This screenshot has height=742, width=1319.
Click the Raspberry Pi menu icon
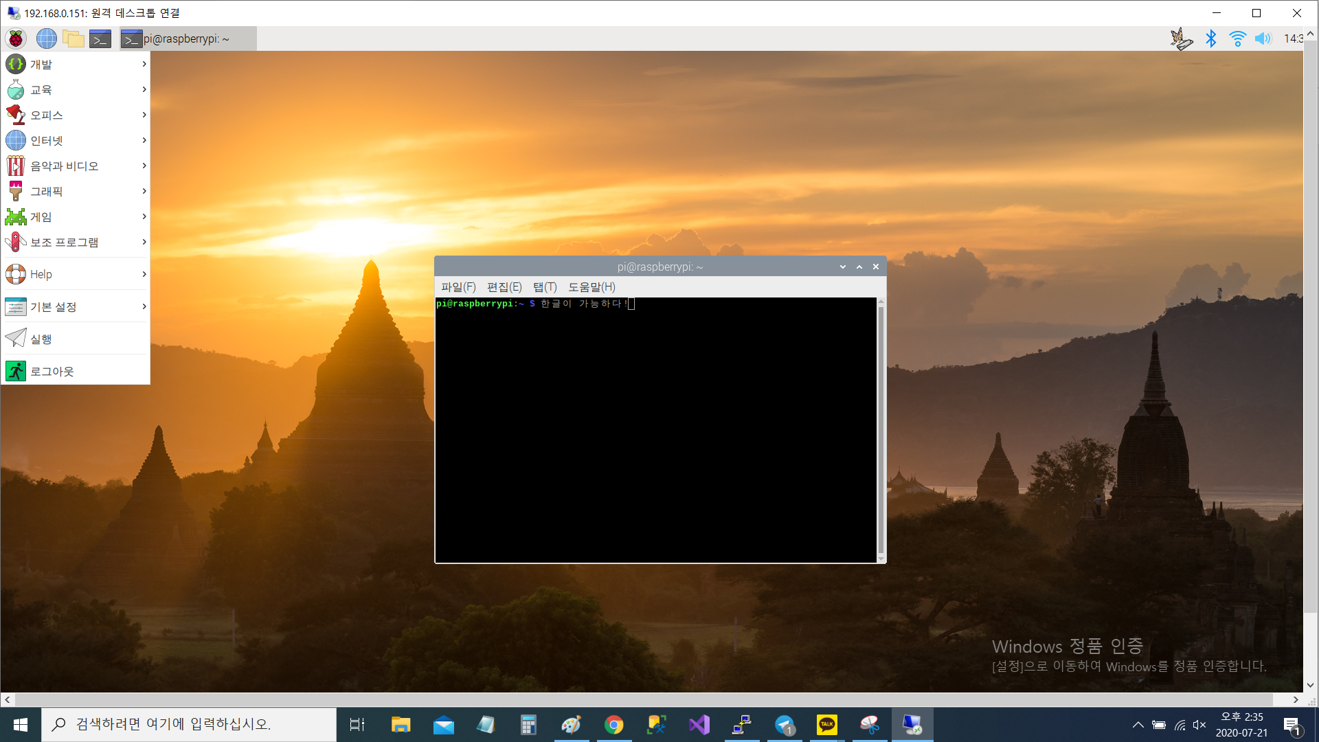pyautogui.click(x=16, y=38)
